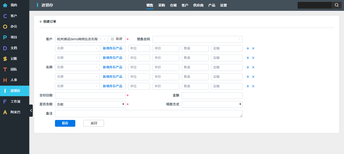The width and height of the screenshot is (344, 154).
Task: Toggle the 新建 customer checkbox
Action: click(x=112, y=39)
